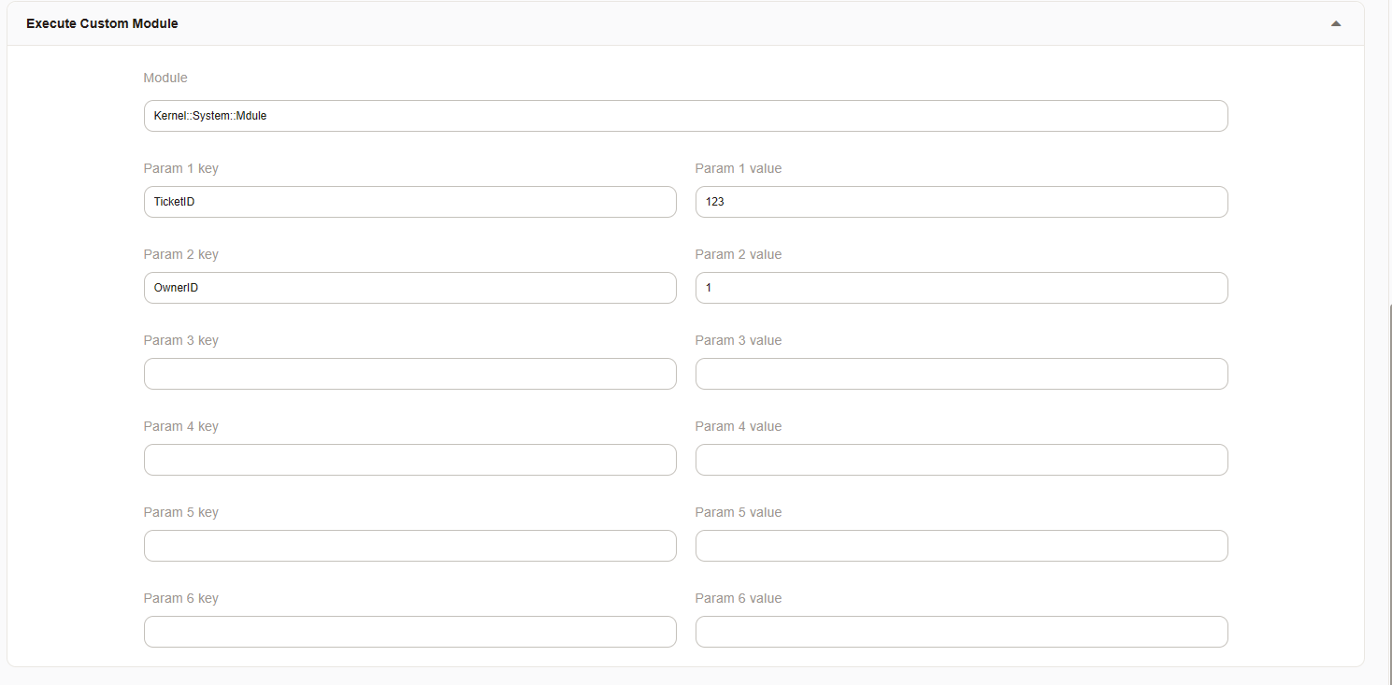Select the Module input containing Kernel::System::Mdule
Viewport: 1392px width, 685px height.
pos(685,115)
